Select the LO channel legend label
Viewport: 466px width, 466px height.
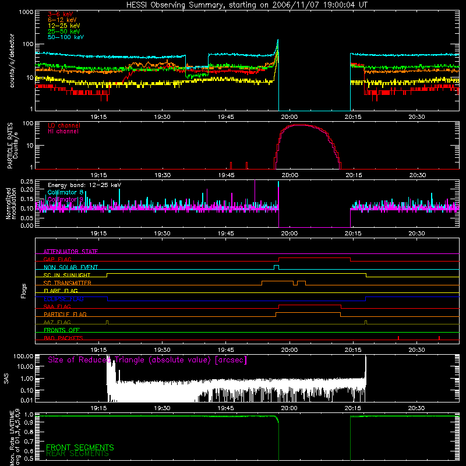coord(64,125)
